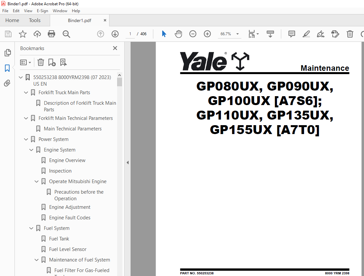Viewport: 364px width, 276px height.
Task: Open the zoom level dropdown
Action: pyautogui.click(x=237, y=34)
